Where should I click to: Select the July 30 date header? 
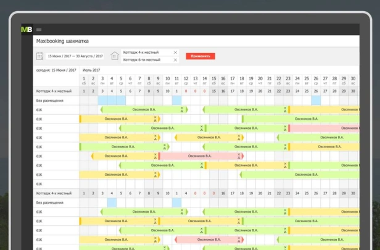click(x=353, y=80)
